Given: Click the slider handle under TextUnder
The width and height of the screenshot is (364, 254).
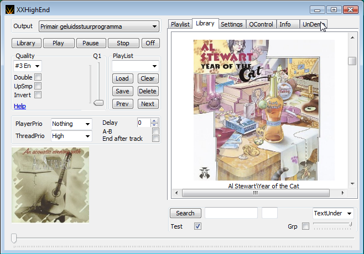Looking at the screenshot, I should click(x=351, y=224).
